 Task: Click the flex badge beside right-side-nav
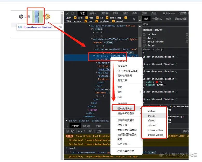click(x=109, y=42)
